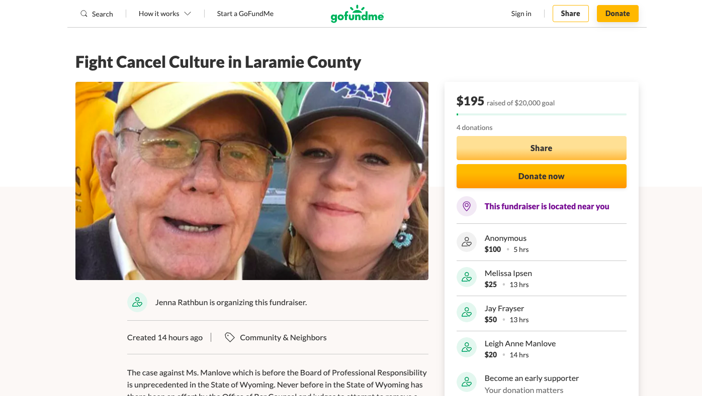Click the Share button in the header
The width and height of the screenshot is (702, 396).
570,14
